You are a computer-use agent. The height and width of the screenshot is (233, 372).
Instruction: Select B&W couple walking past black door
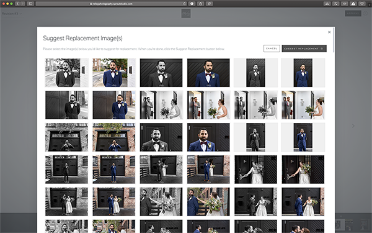255,201
